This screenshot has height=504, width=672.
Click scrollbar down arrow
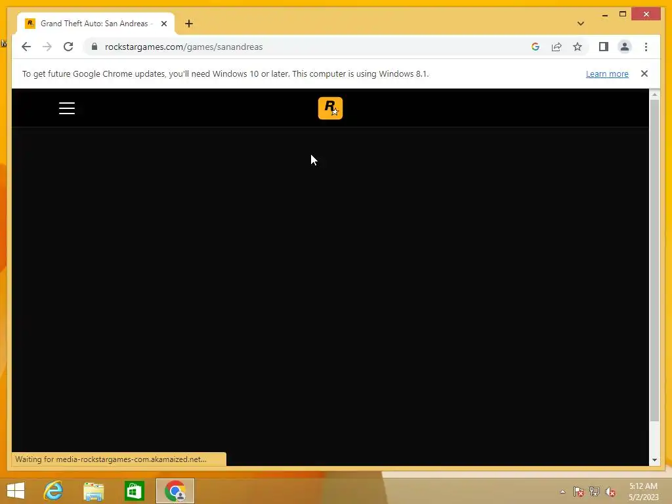click(654, 460)
